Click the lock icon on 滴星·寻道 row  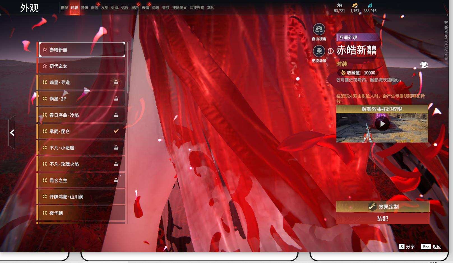[116, 82]
